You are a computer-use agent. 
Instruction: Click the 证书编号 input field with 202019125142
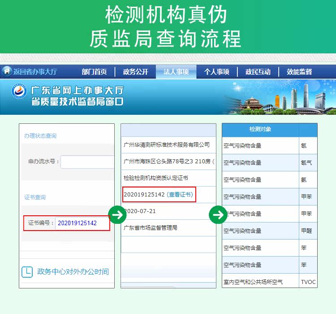coord(82,223)
